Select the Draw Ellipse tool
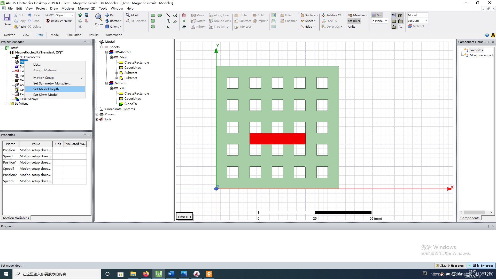This screenshot has width=496, height=279. [x=160, y=15]
